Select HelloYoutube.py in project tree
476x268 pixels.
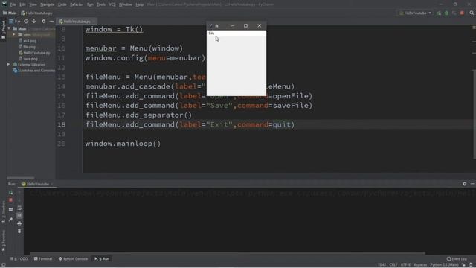click(x=34, y=53)
